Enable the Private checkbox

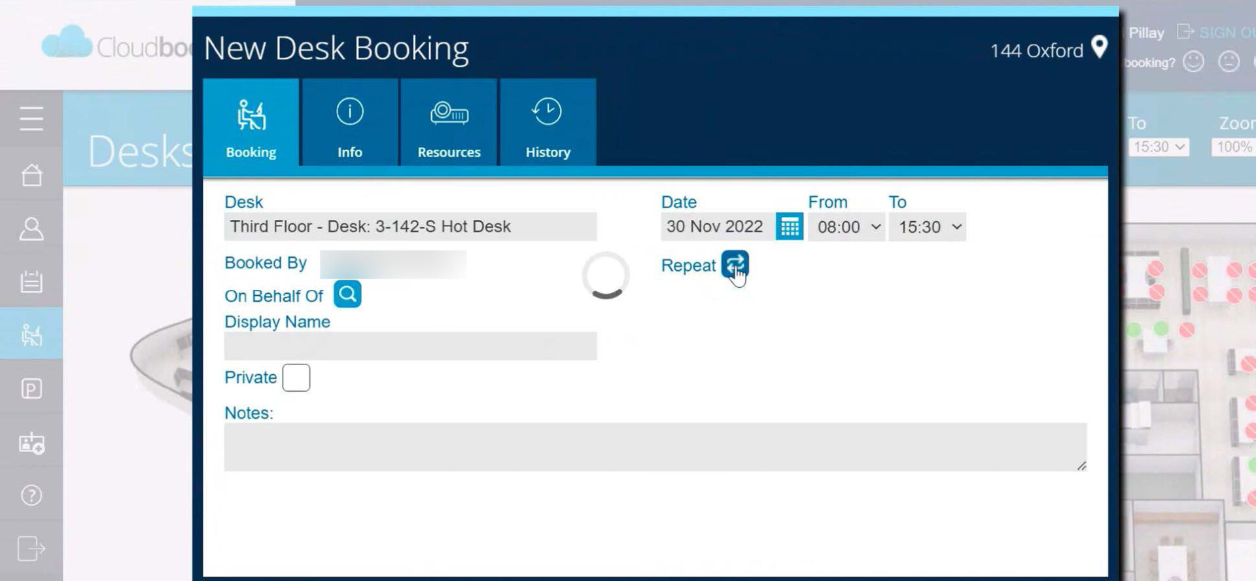pyautogui.click(x=296, y=378)
